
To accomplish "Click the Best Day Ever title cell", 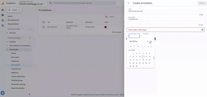I will click(52, 27).
